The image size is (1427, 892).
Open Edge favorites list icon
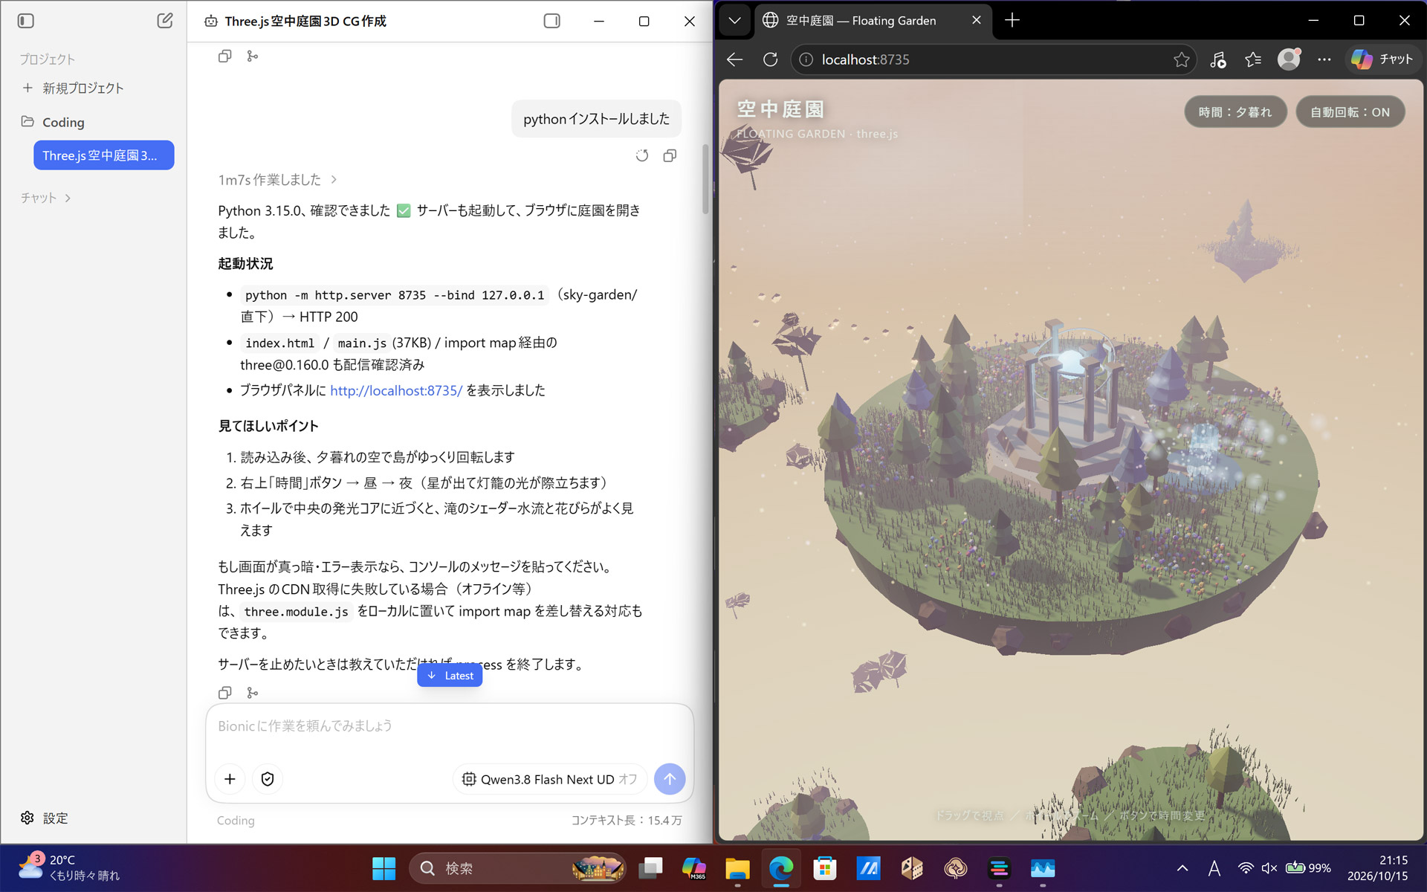click(1253, 59)
